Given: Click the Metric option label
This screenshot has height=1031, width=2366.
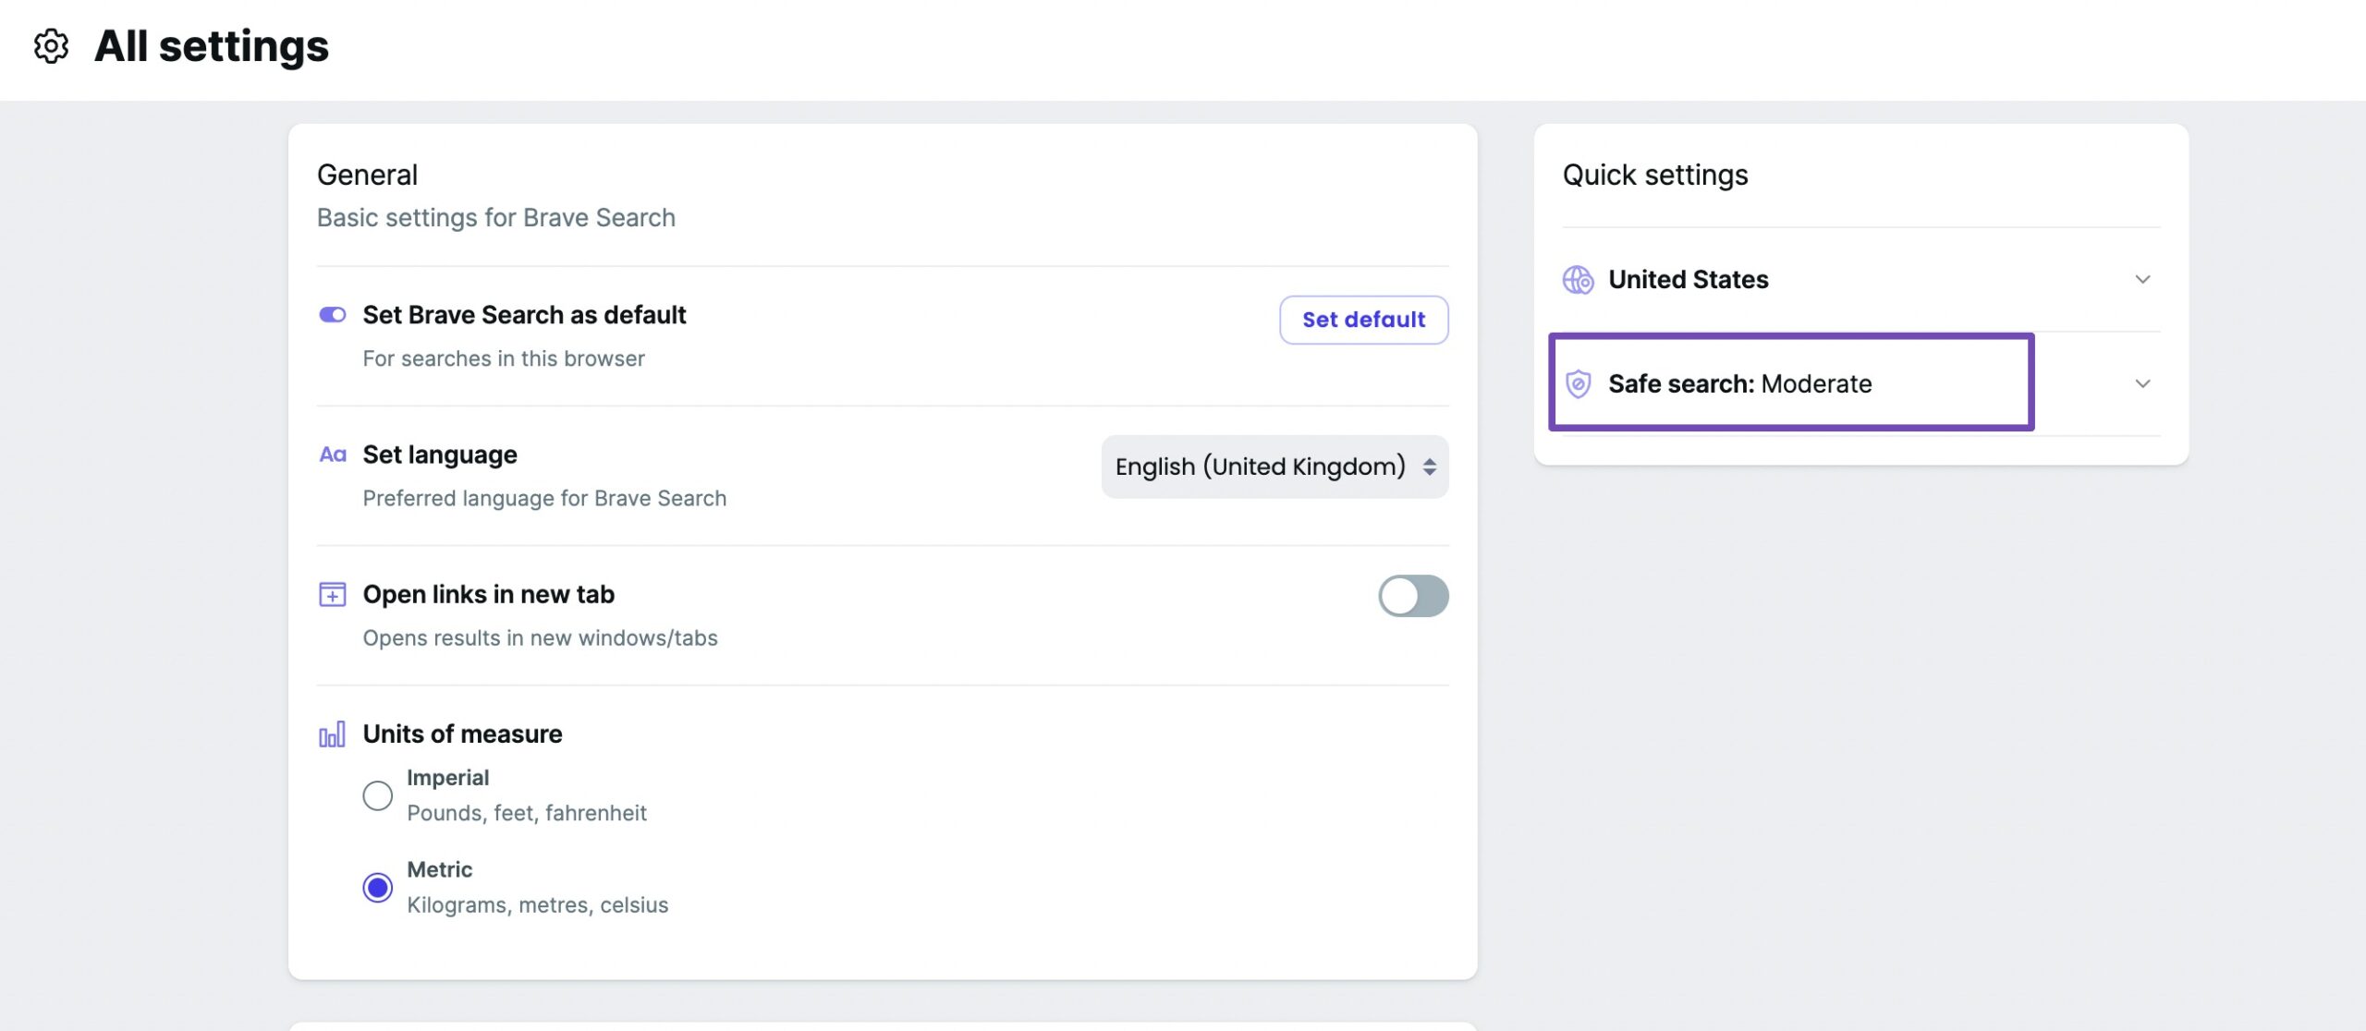Looking at the screenshot, I should [x=439, y=869].
